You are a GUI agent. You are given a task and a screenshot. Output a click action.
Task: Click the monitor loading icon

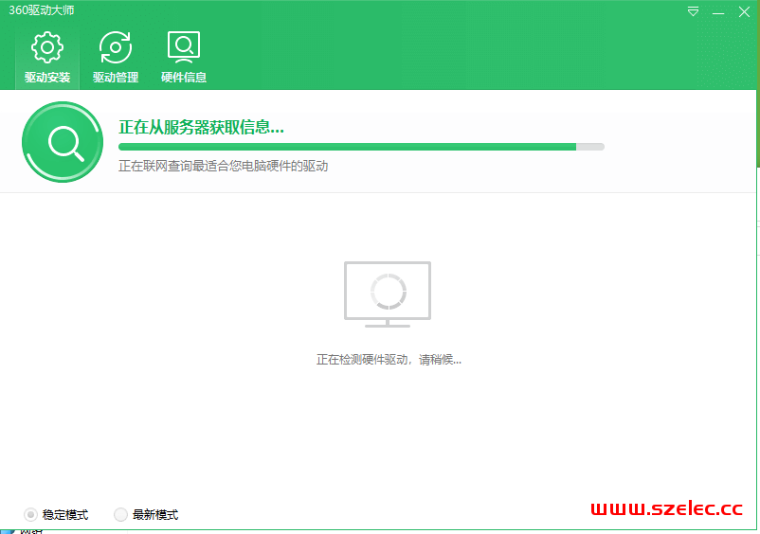(388, 294)
